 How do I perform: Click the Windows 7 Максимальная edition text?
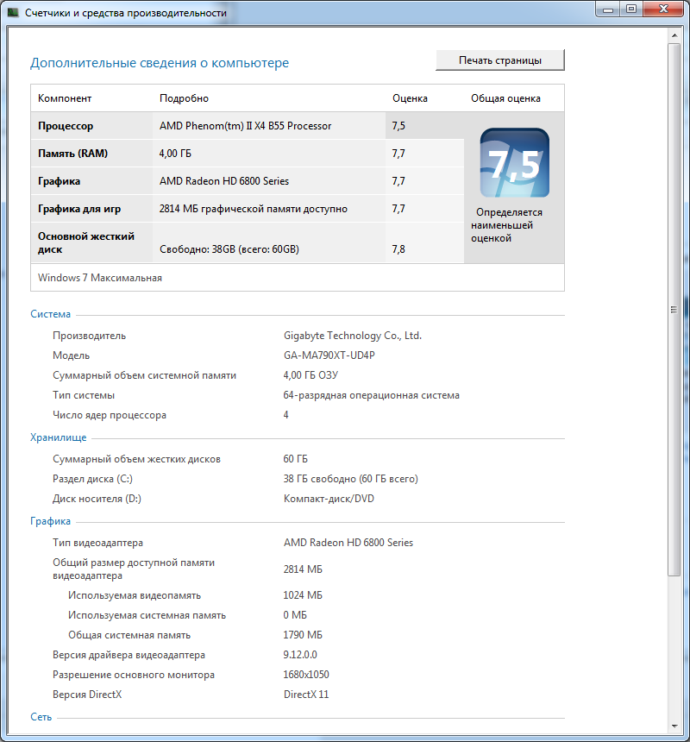point(100,278)
